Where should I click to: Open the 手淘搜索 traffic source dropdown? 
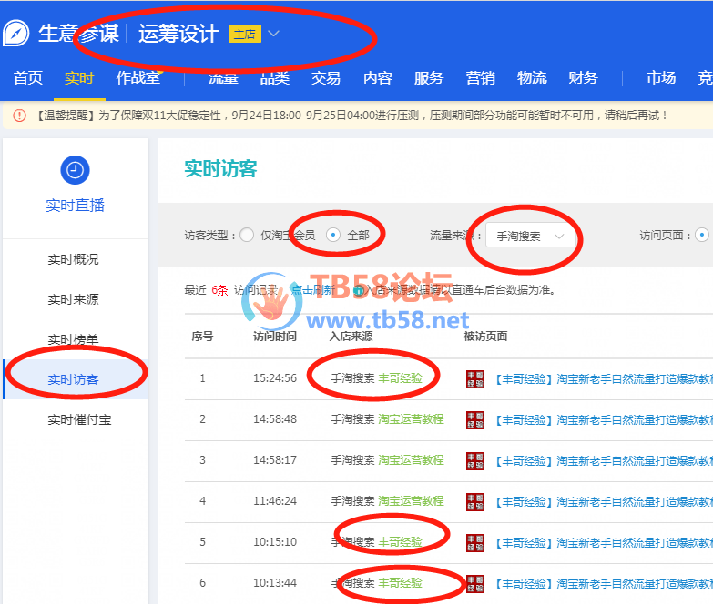(x=530, y=236)
